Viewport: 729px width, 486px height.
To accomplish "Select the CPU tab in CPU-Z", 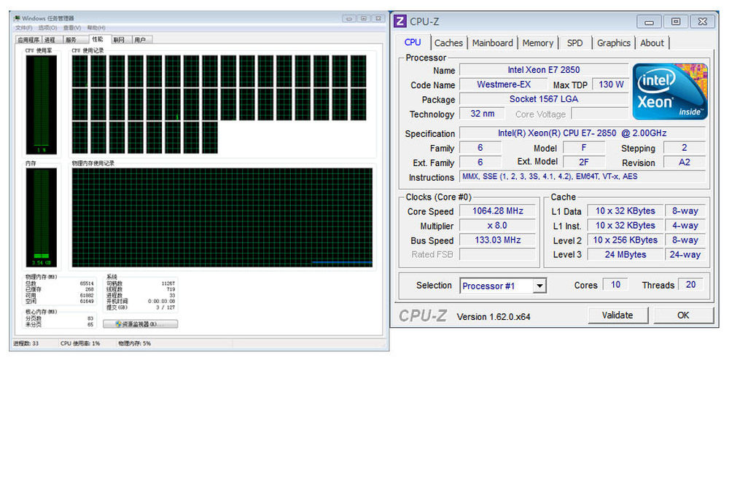I will tap(413, 42).
